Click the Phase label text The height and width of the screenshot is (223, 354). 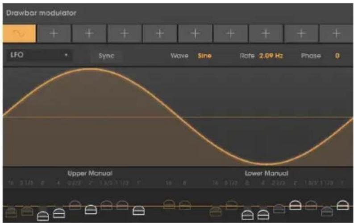pos(311,56)
